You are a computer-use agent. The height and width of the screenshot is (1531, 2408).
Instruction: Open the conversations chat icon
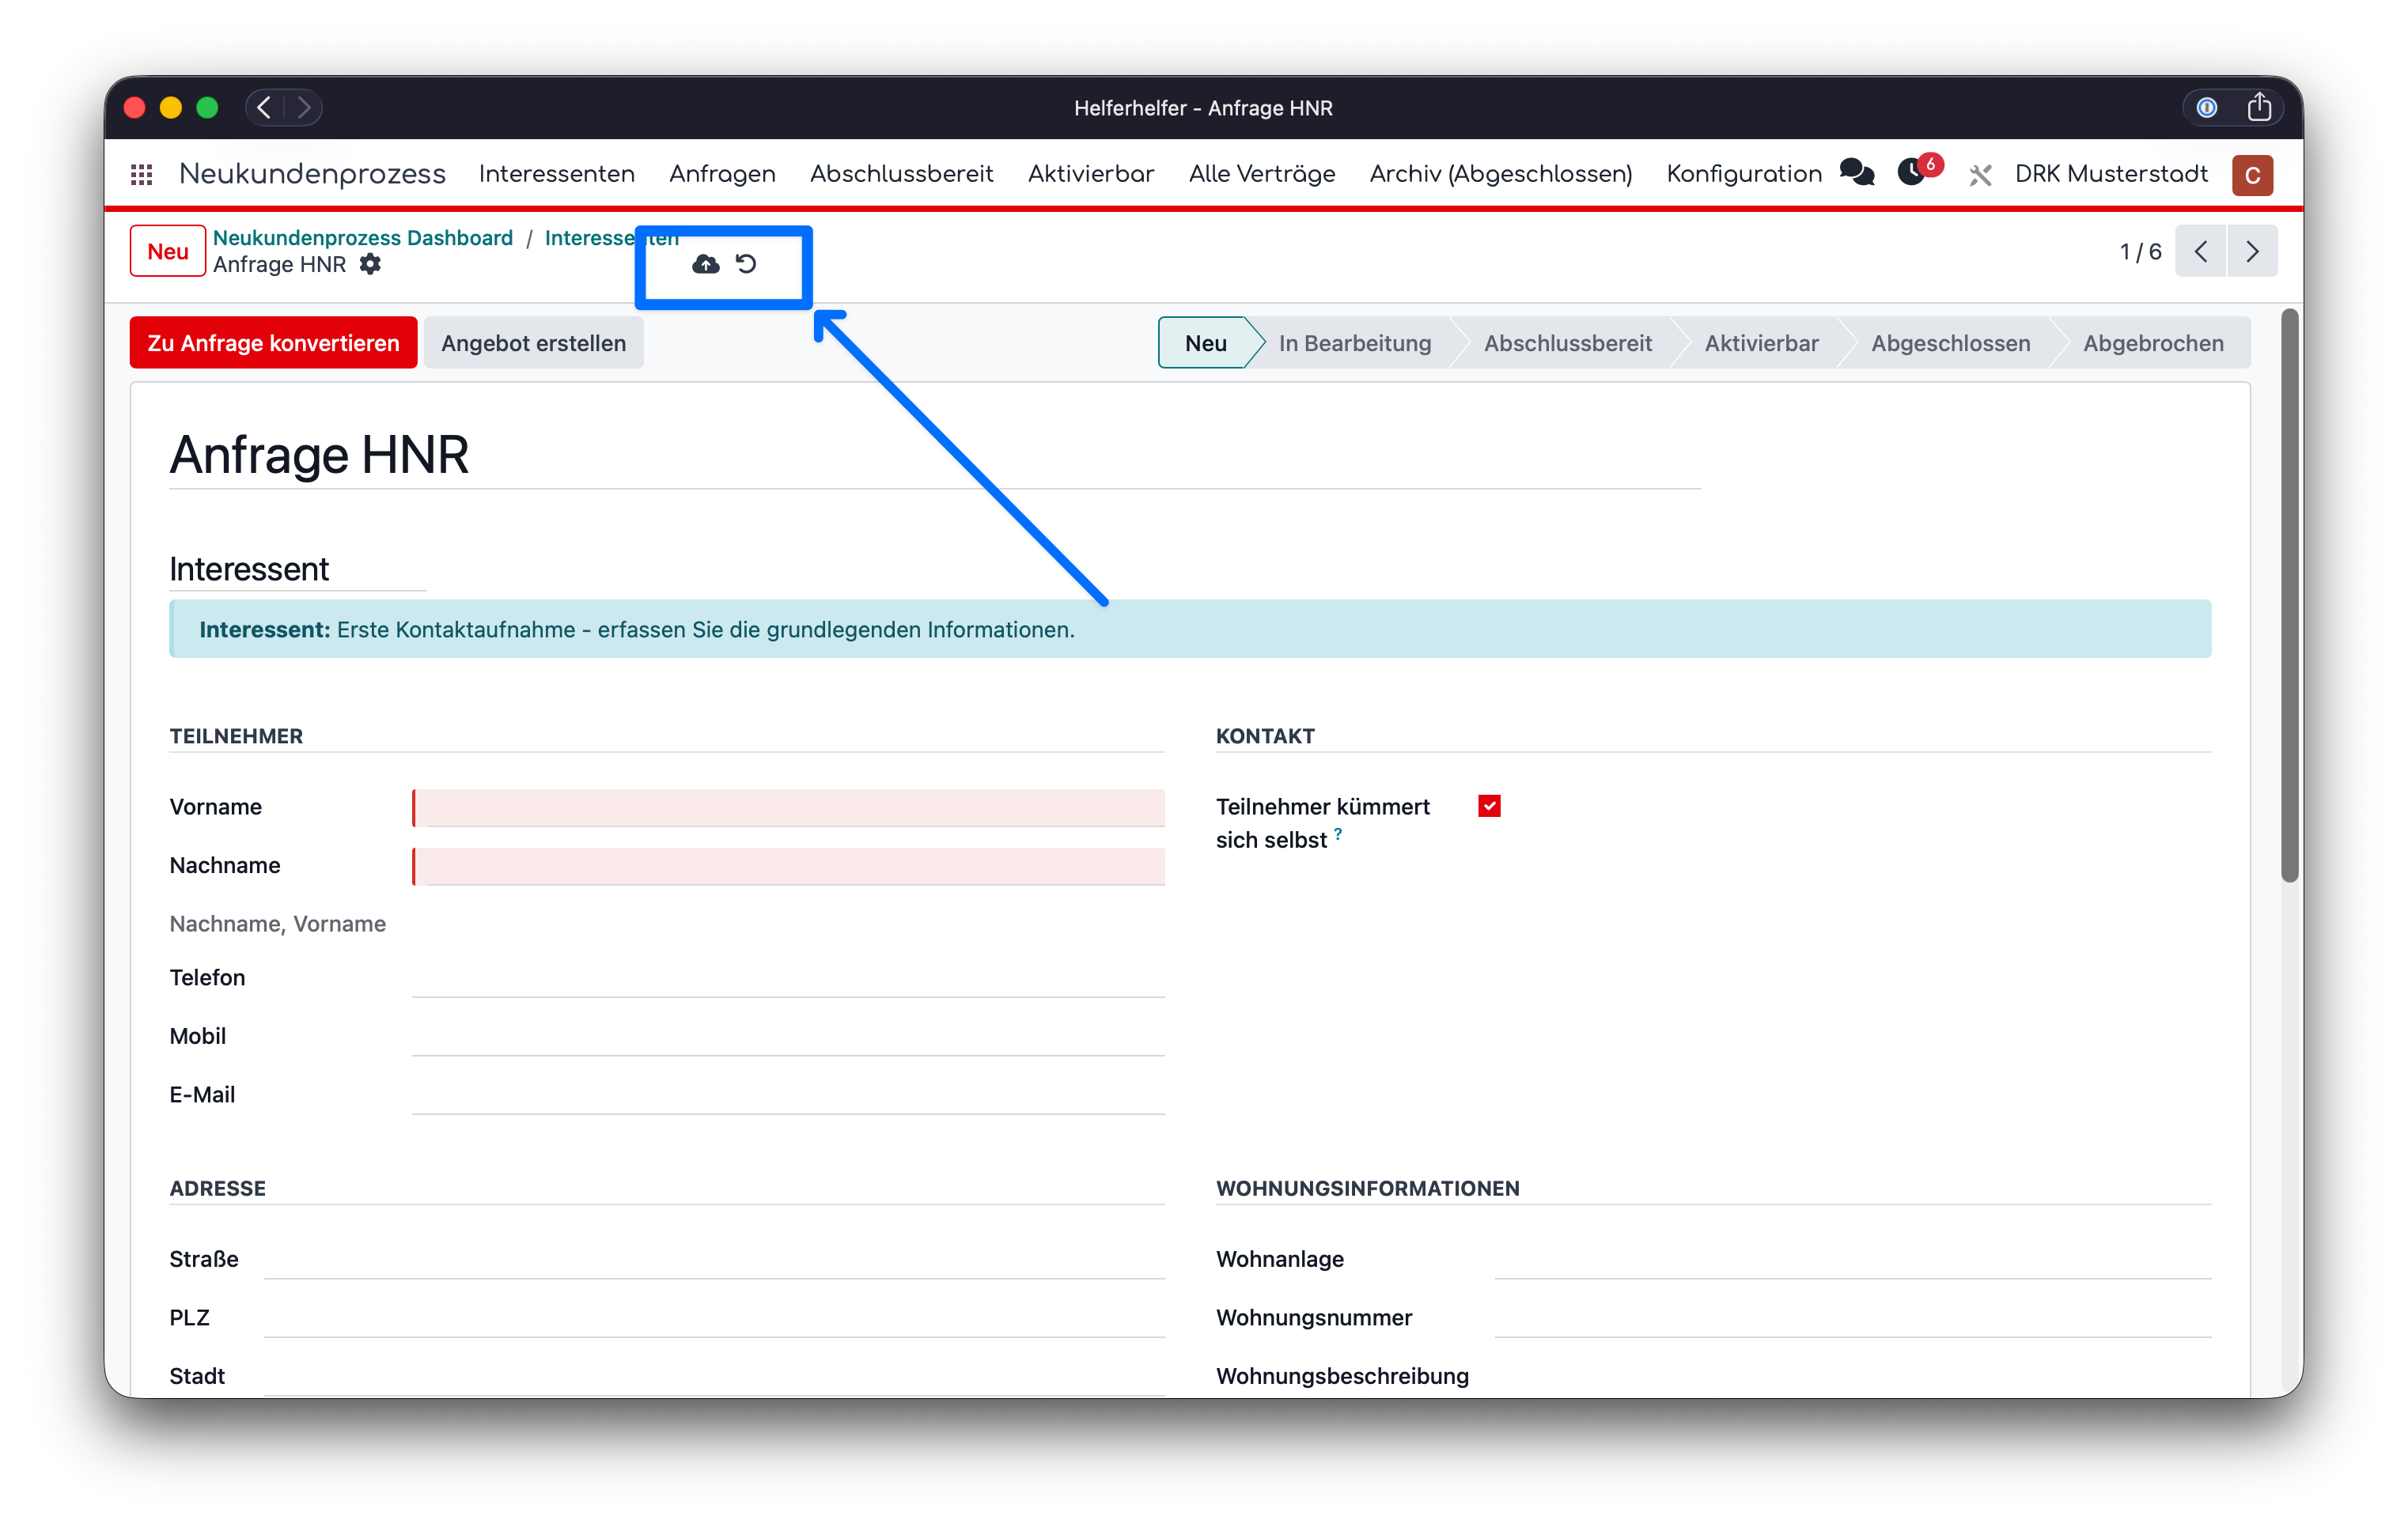1857,173
